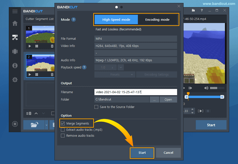Viewport: 238px width, 164px height.
Task: Enable Extract audio tracks (.mp3)
Action: tap(63, 130)
